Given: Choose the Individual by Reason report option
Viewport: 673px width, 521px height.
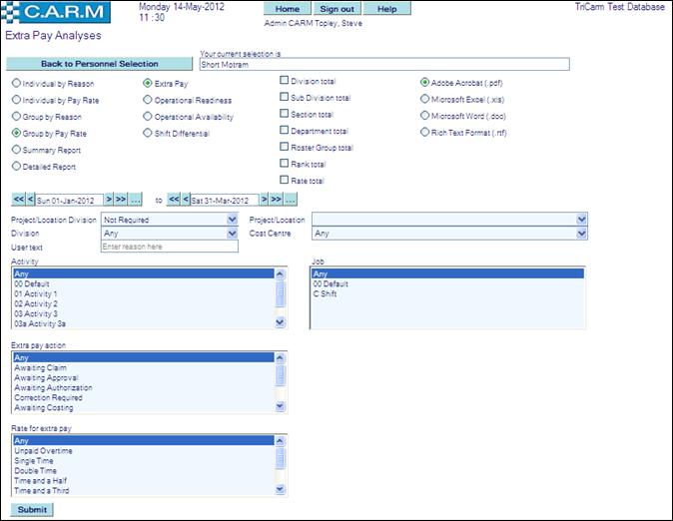Looking at the screenshot, I should (15, 84).
